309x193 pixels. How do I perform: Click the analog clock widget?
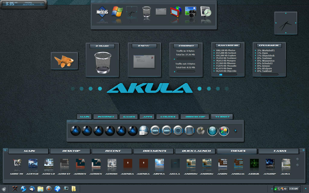tap(286, 23)
